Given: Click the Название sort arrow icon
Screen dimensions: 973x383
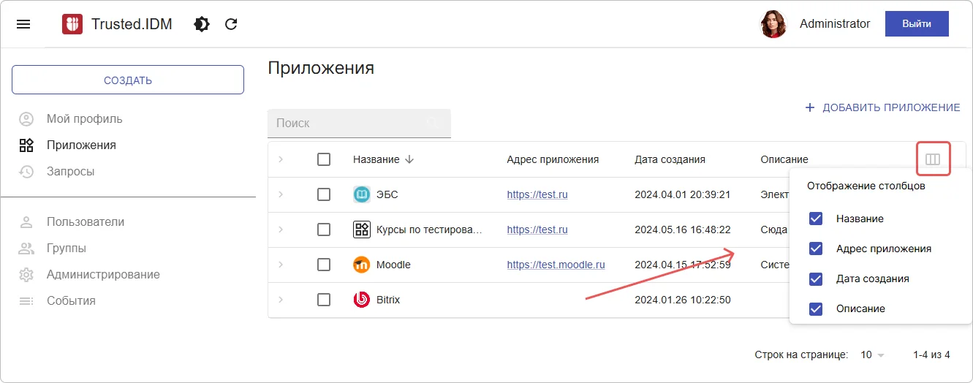Looking at the screenshot, I should [409, 159].
